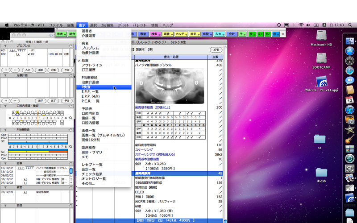Viewport: 357px width, 223px height.
Task: Collapse the プロブレム panel triangle
Action: click(5, 46)
